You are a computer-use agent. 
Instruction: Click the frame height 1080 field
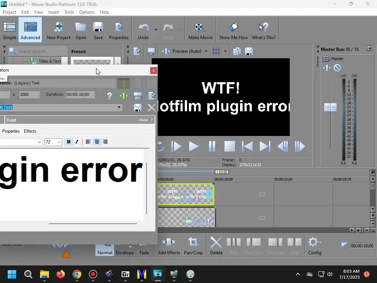[x=29, y=95]
